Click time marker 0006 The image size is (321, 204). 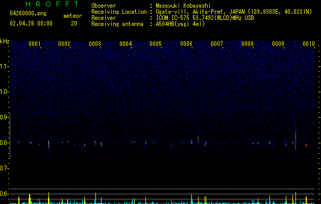tap(186, 44)
